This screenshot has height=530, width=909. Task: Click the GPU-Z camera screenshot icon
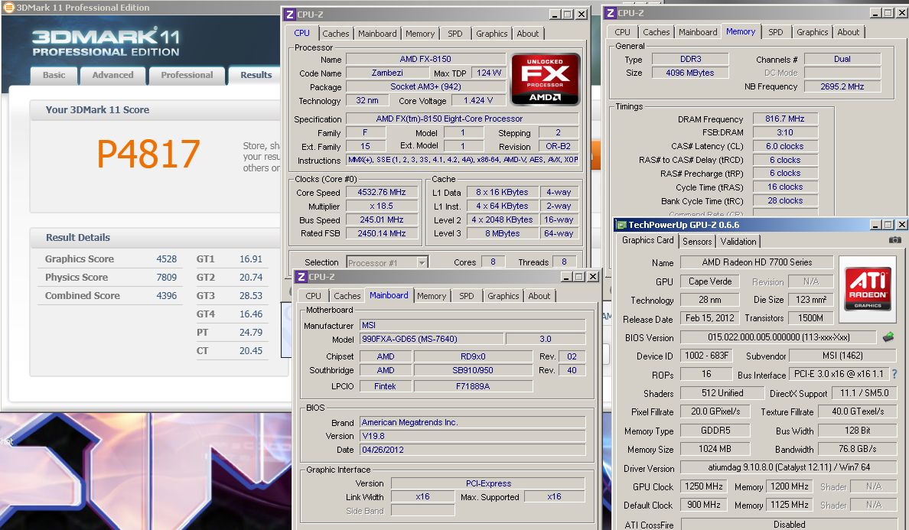click(894, 240)
